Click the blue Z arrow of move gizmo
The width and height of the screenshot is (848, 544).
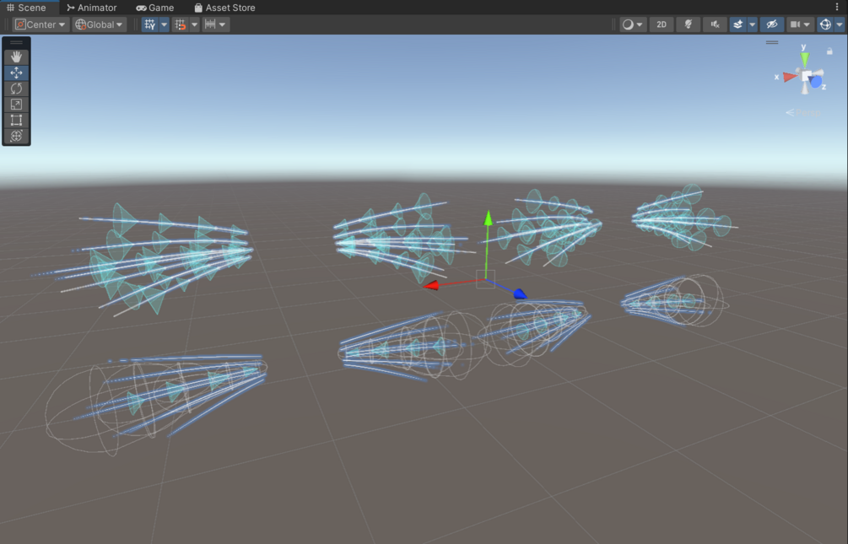[x=519, y=294]
